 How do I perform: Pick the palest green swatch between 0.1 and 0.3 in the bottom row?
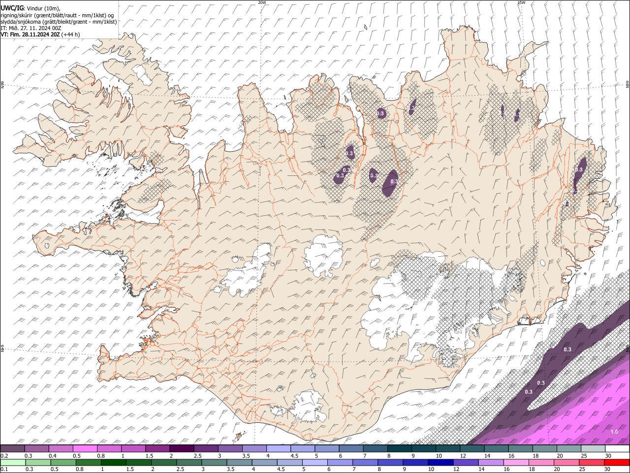click(13, 462)
